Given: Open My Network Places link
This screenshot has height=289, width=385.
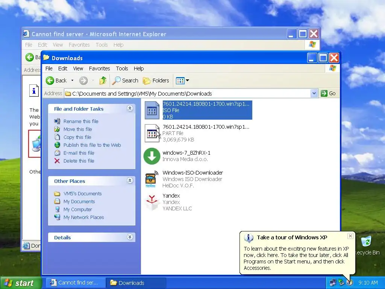Looking at the screenshot, I should pyautogui.click(x=84, y=217).
